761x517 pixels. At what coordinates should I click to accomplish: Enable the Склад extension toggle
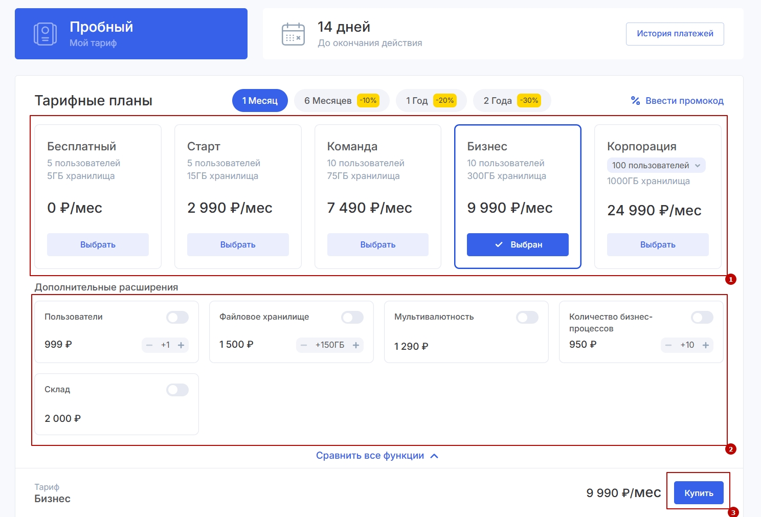click(x=177, y=390)
